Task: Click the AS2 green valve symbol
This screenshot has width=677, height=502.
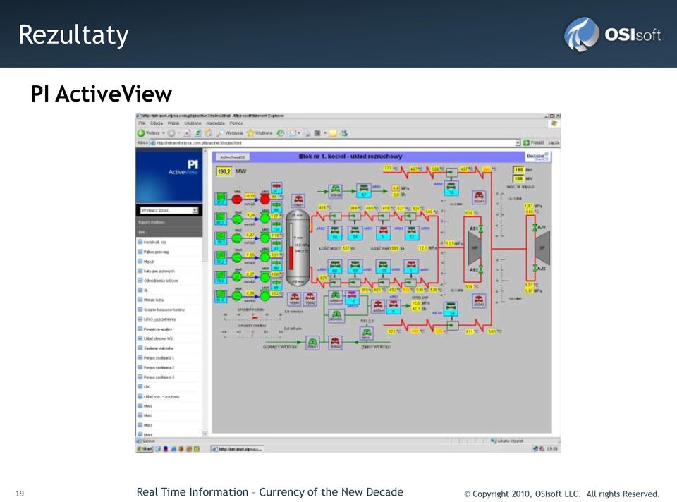Action: coord(480,269)
